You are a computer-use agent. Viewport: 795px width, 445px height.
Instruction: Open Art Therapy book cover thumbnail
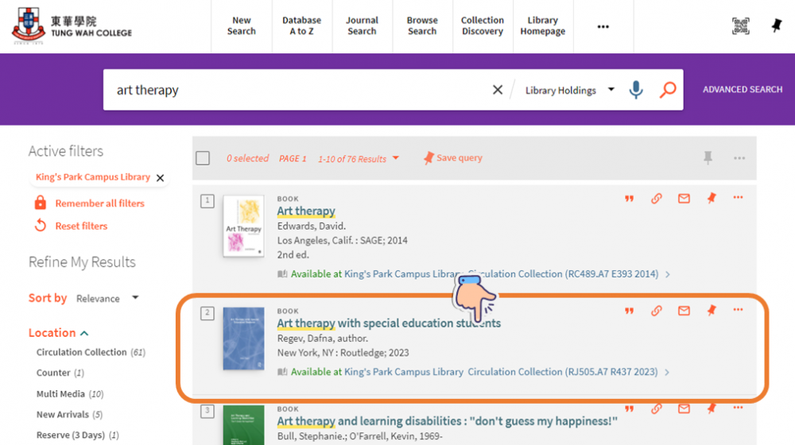[x=244, y=226]
